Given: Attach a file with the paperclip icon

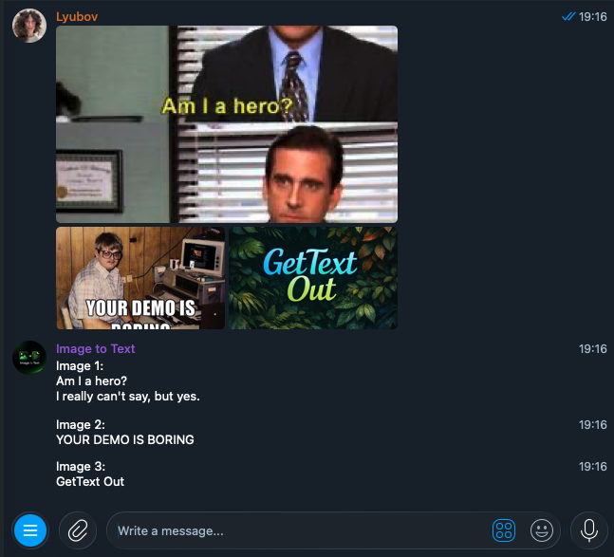Looking at the screenshot, I should coord(78,530).
